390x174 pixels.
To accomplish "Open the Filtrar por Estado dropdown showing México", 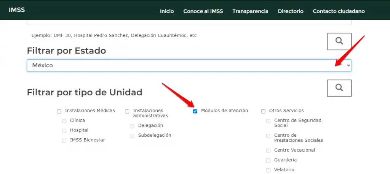I will click(189, 65).
